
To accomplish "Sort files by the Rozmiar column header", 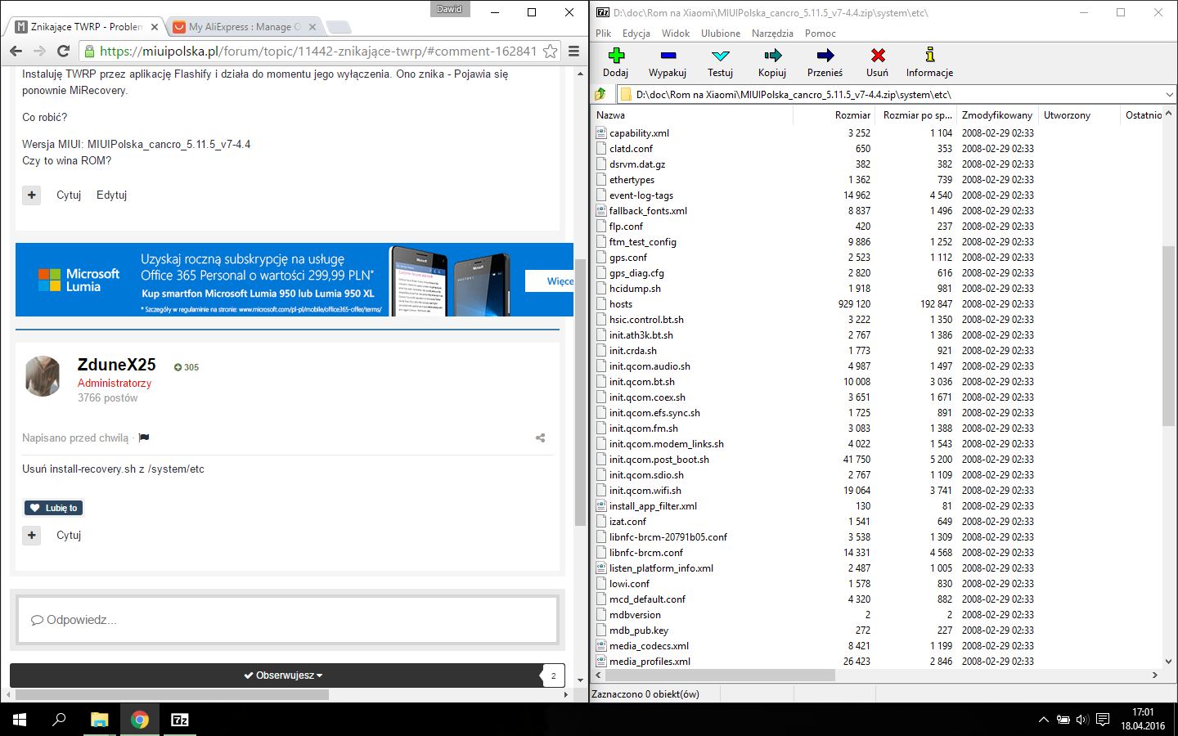I will coord(851,115).
